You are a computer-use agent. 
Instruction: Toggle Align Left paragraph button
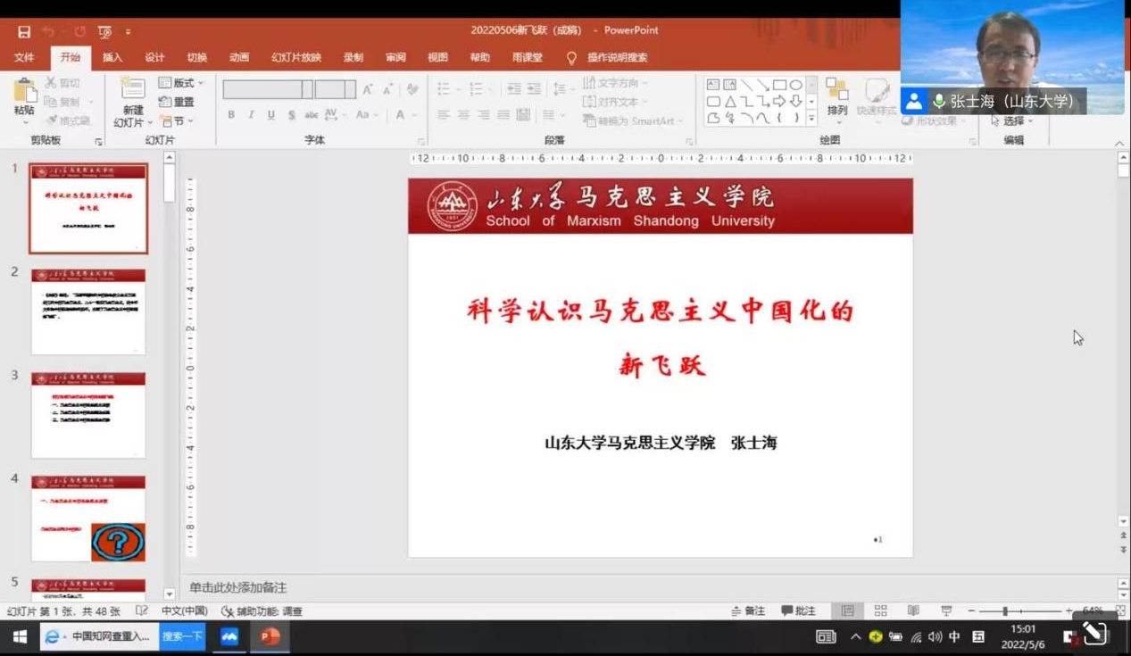pos(443,115)
